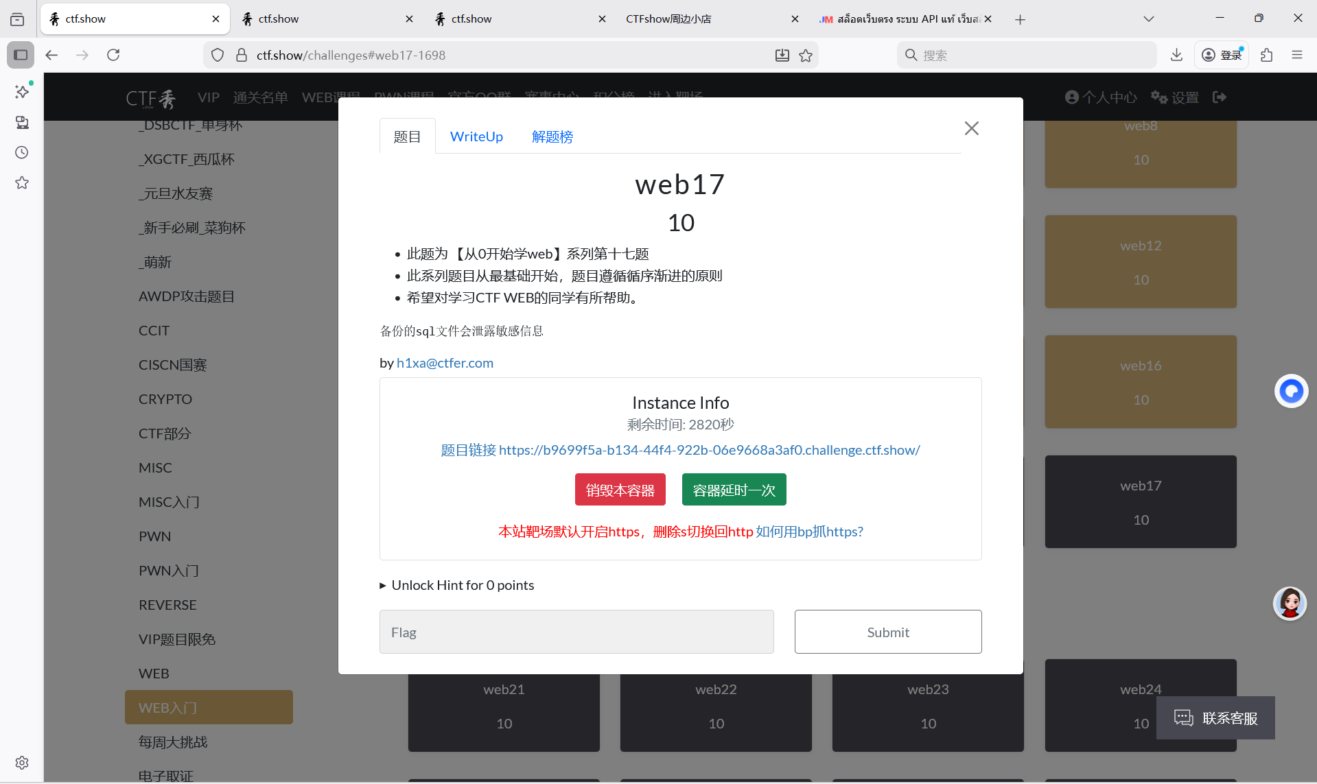1317x784 pixels.
Task: Reload the current page
Action: pyautogui.click(x=113, y=55)
